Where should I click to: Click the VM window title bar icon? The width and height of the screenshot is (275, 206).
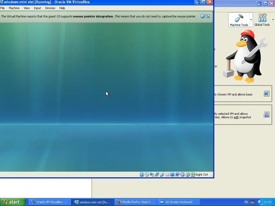tap(2, 2)
